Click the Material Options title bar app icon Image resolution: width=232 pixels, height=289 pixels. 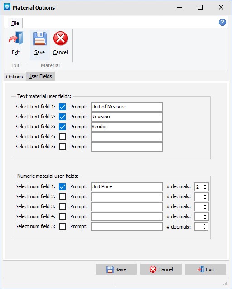[7, 7]
